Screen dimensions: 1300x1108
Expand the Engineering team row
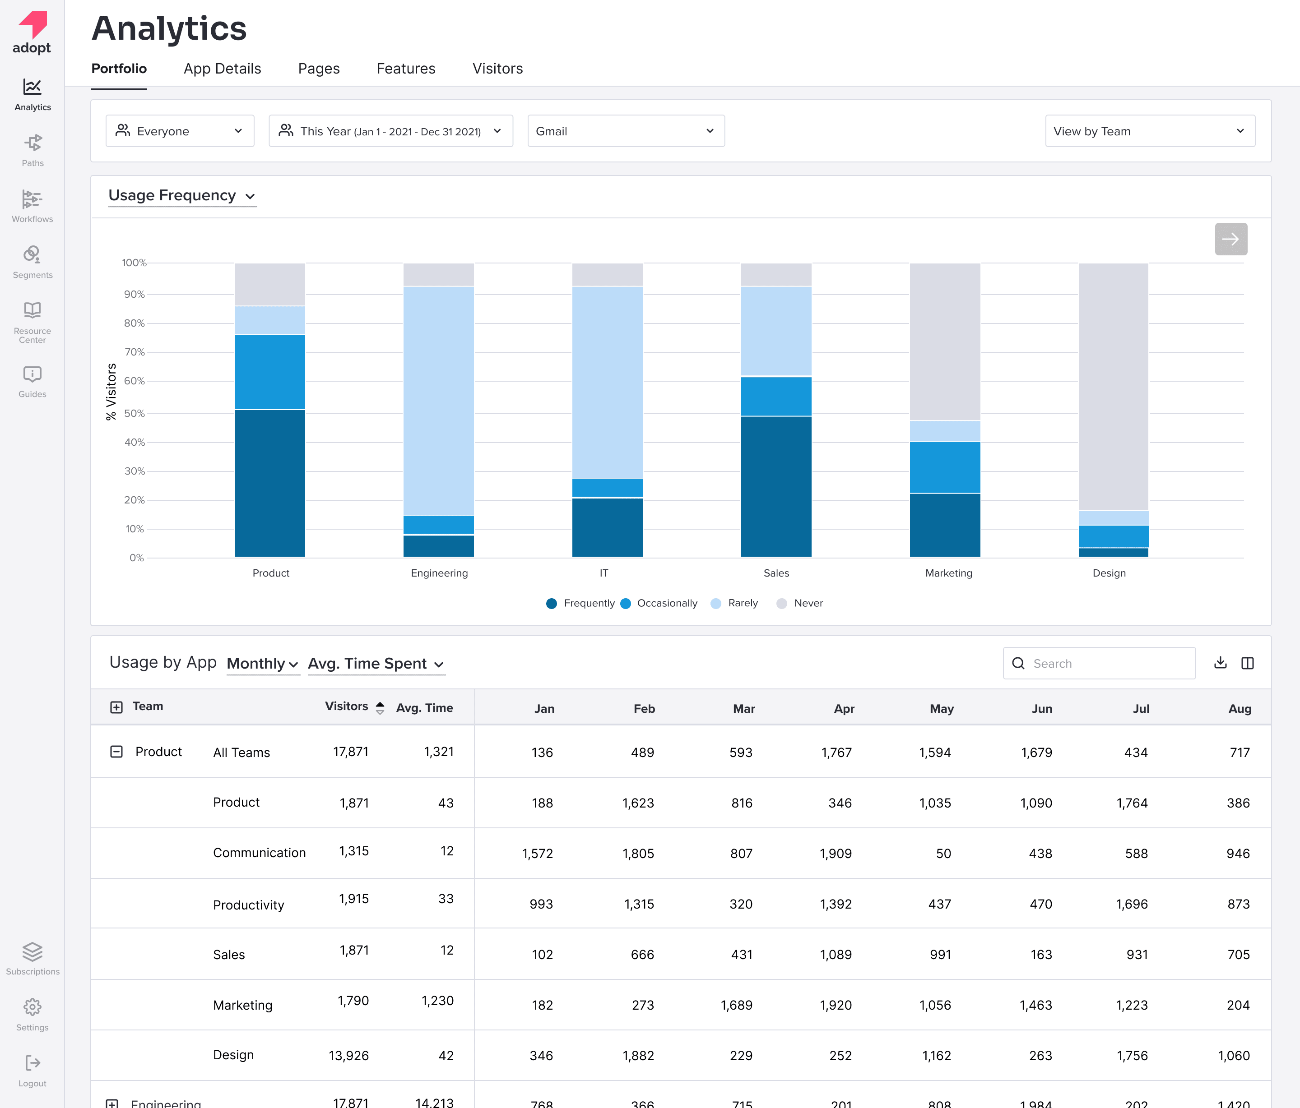click(111, 1103)
